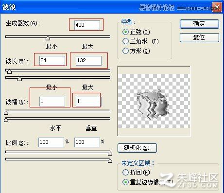Click the maximum 波幅 input field
224x193 pixels.
pos(88,102)
